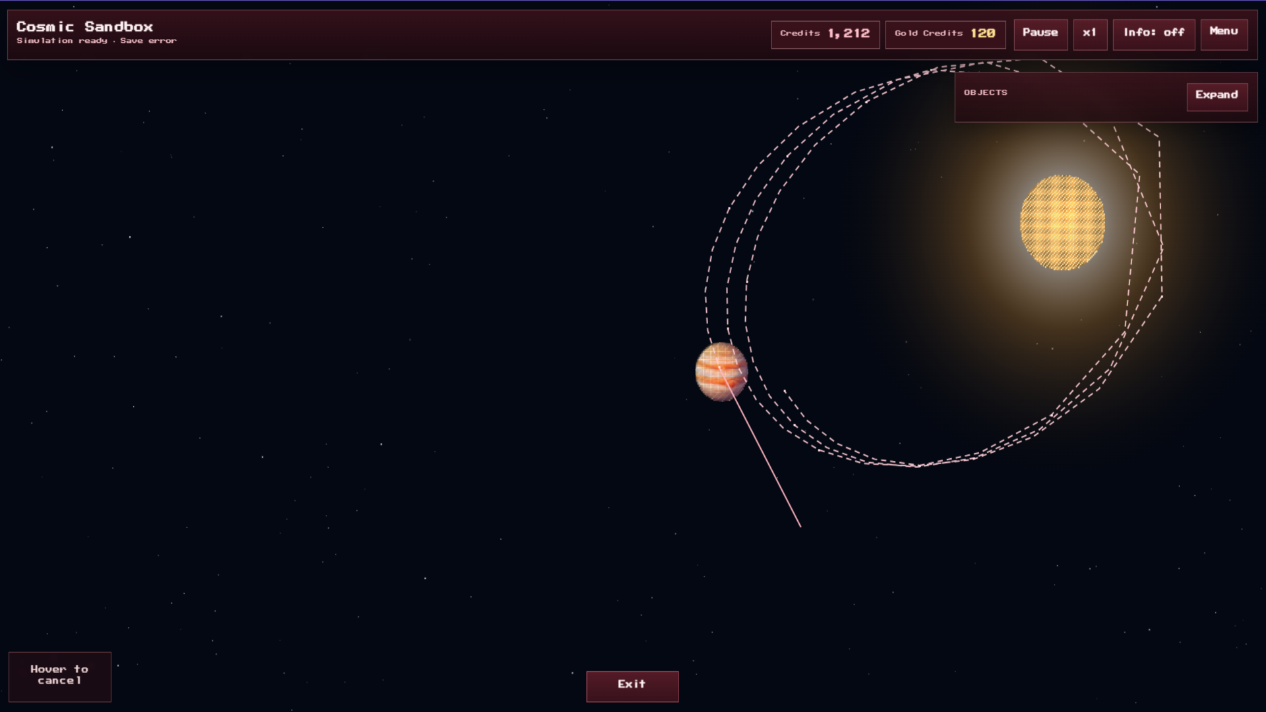
Task: Toggle Info display on
Action: click(x=1153, y=34)
